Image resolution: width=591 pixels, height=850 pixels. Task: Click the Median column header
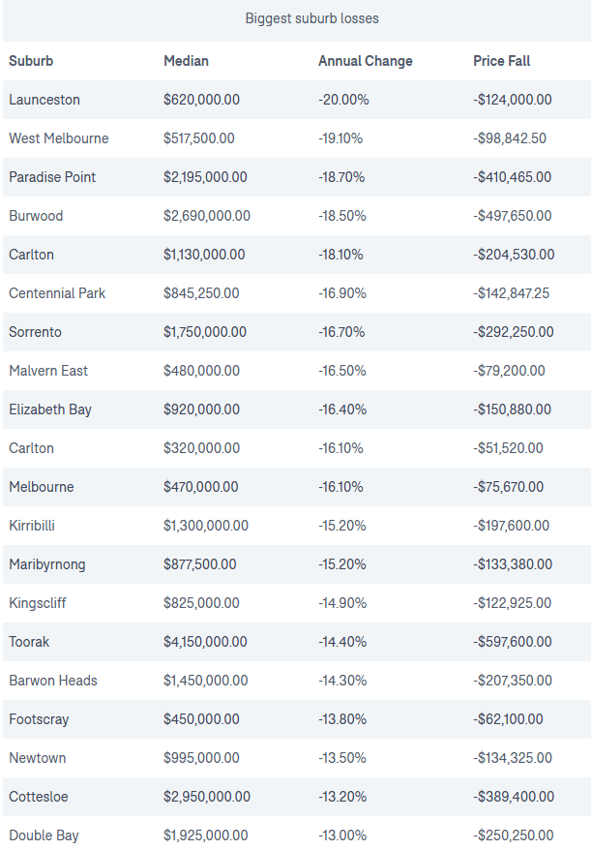[186, 61]
